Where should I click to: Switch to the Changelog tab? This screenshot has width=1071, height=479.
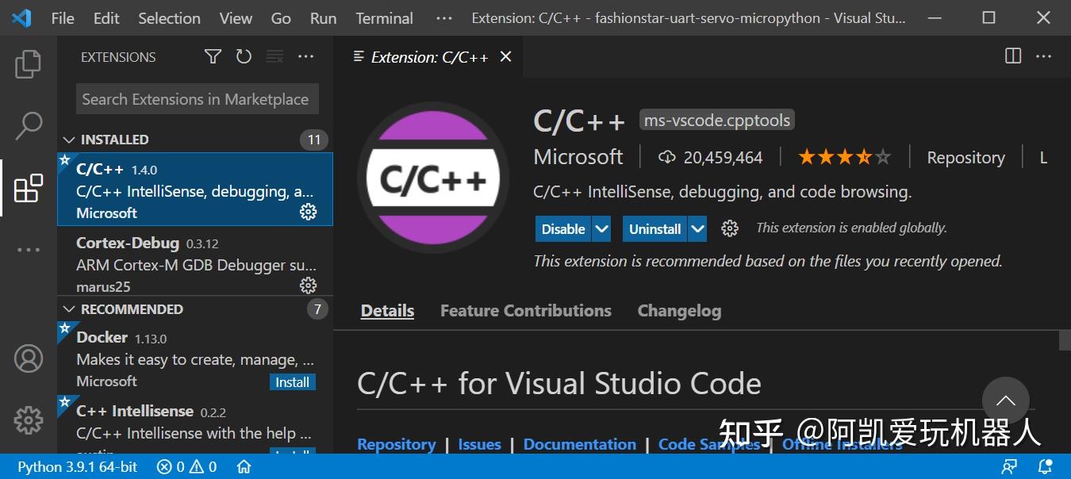point(679,310)
